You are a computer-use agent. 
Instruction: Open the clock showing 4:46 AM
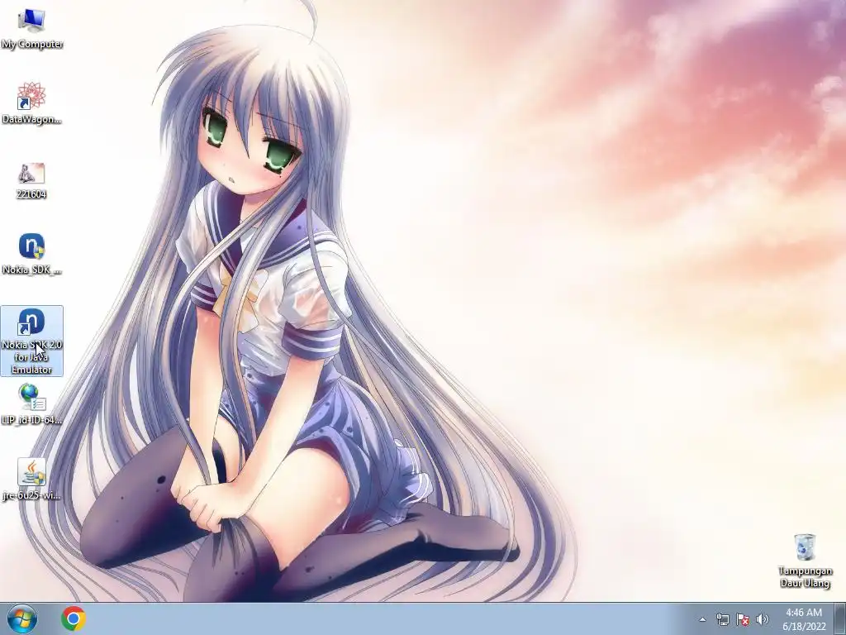tap(804, 619)
